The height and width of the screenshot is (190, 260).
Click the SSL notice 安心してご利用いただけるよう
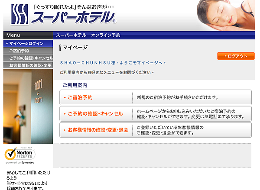pos(29,175)
